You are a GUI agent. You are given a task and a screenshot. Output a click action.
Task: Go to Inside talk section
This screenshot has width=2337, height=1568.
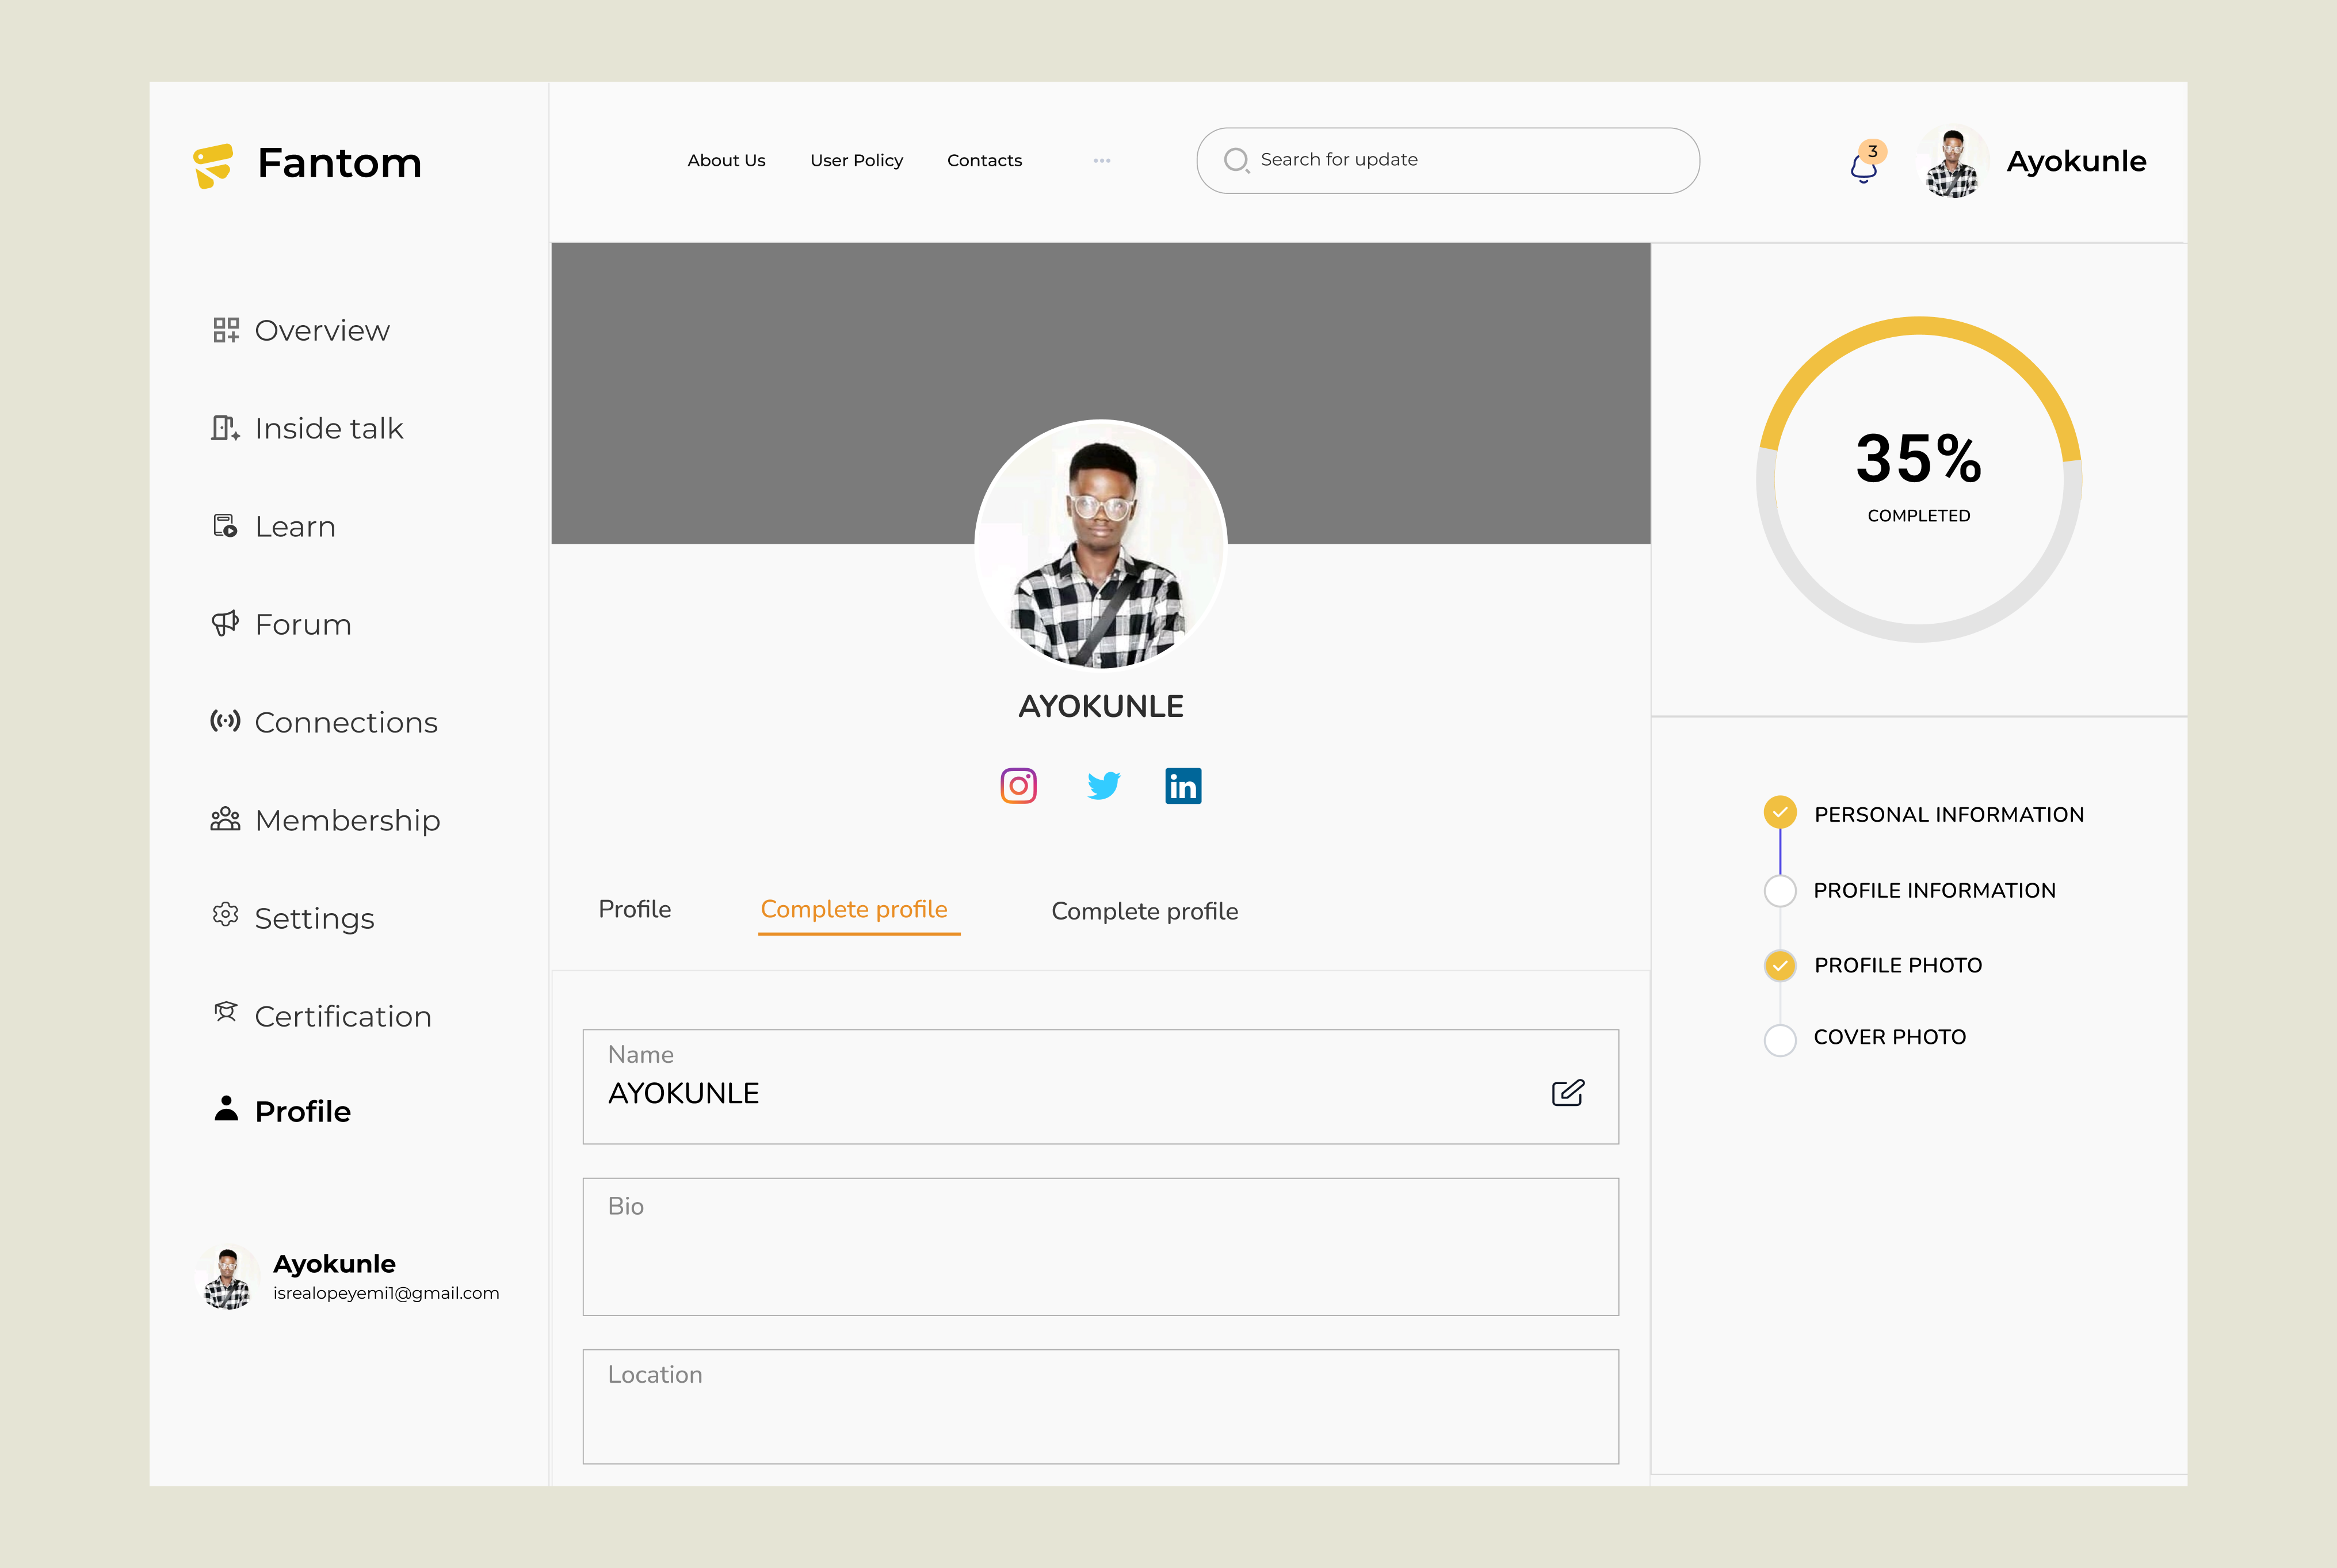(x=307, y=429)
